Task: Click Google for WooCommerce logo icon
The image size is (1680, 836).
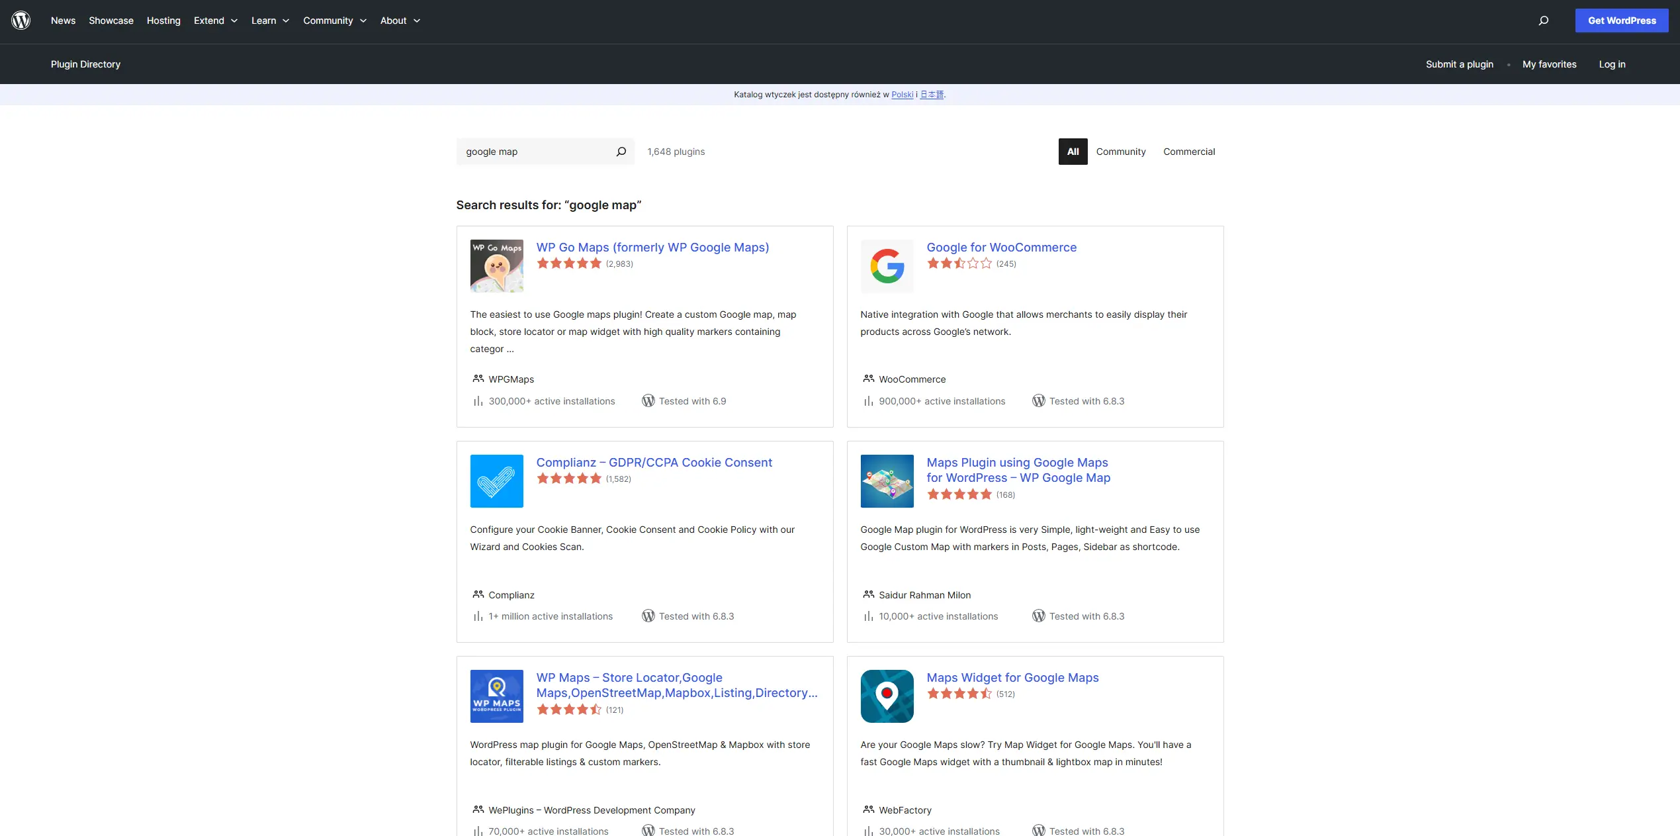Action: (x=887, y=266)
